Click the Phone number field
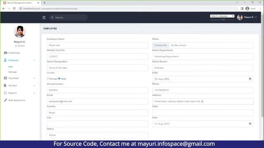 point(203,90)
